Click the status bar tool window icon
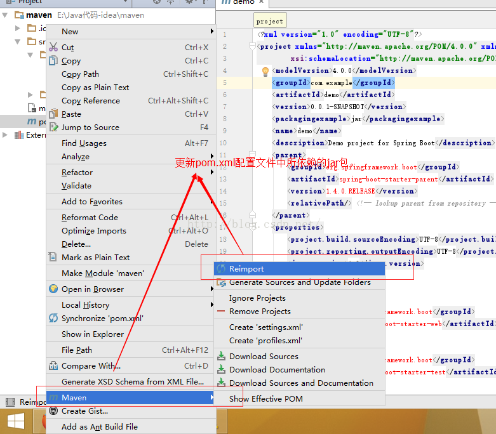The image size is (496, 434). (10, 402)
